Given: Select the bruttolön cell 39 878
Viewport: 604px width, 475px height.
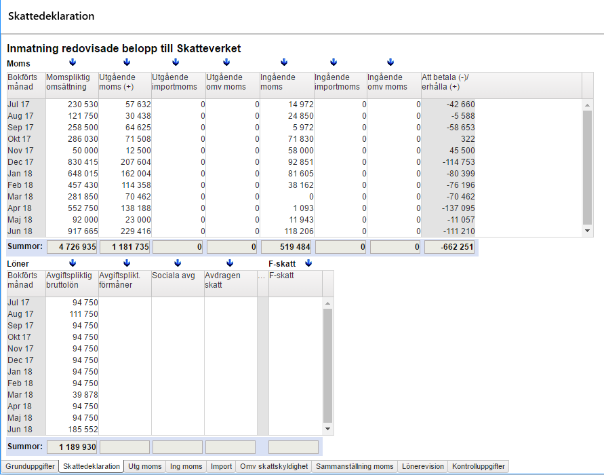Looking at the screenshot, I should [x=72, y=395].
